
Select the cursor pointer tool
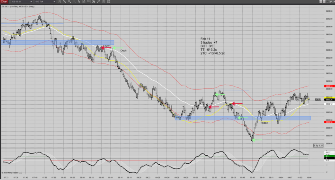pyautogui.click(x=79, y=2)
